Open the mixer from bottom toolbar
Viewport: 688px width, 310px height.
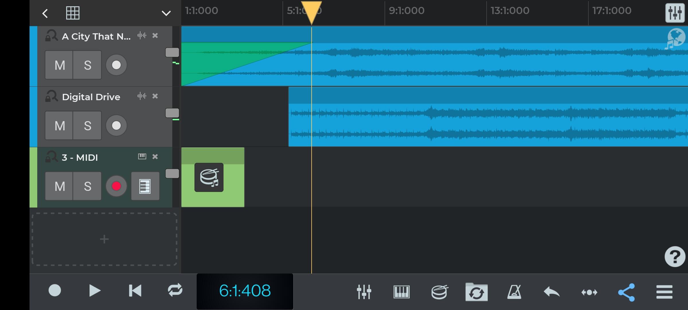[x=364, y=292]
